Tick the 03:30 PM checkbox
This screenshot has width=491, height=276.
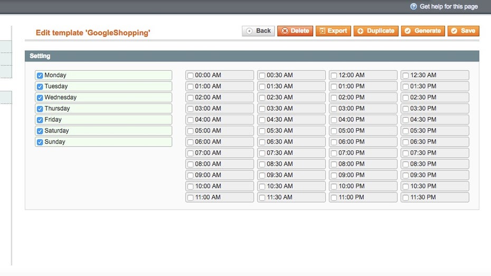pyautogui.click(x=405, y=109)
